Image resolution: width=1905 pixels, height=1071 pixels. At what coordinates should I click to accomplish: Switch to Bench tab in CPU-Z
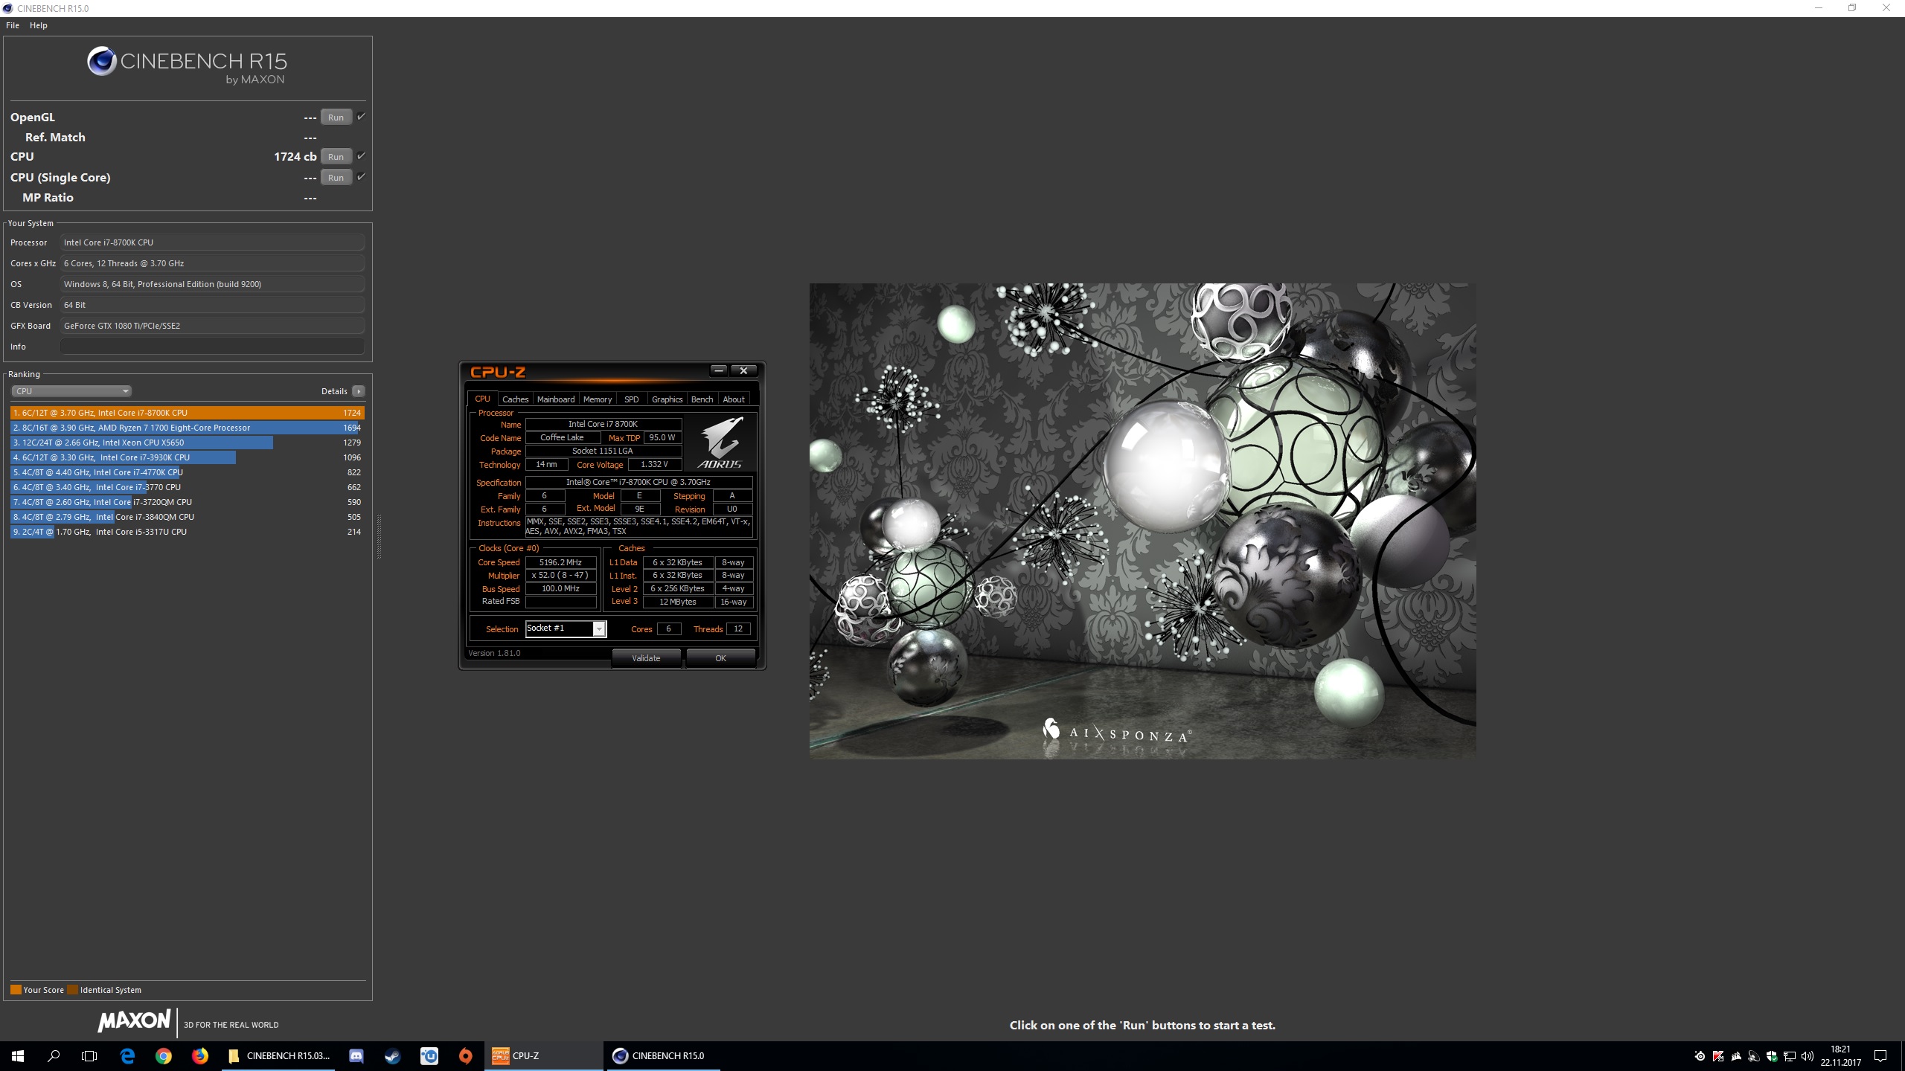tap(702, 399)
